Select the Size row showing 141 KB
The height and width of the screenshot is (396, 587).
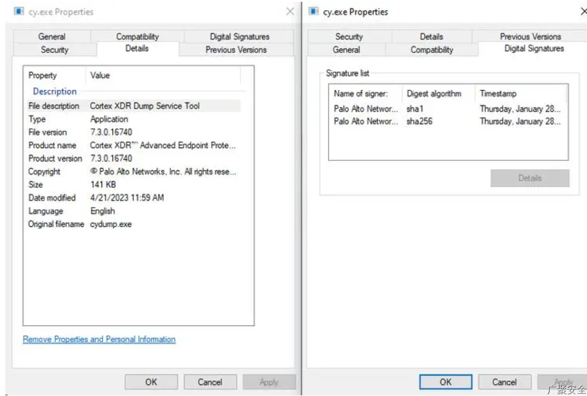coord(133,185)
